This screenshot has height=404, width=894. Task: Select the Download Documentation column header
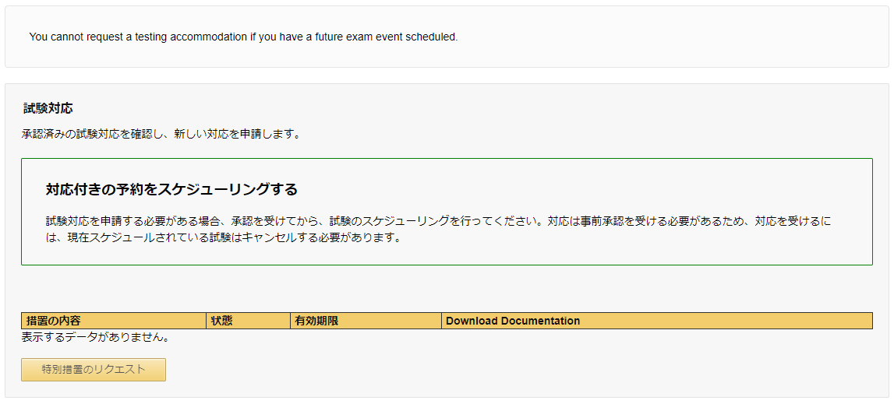click(657, 321)
